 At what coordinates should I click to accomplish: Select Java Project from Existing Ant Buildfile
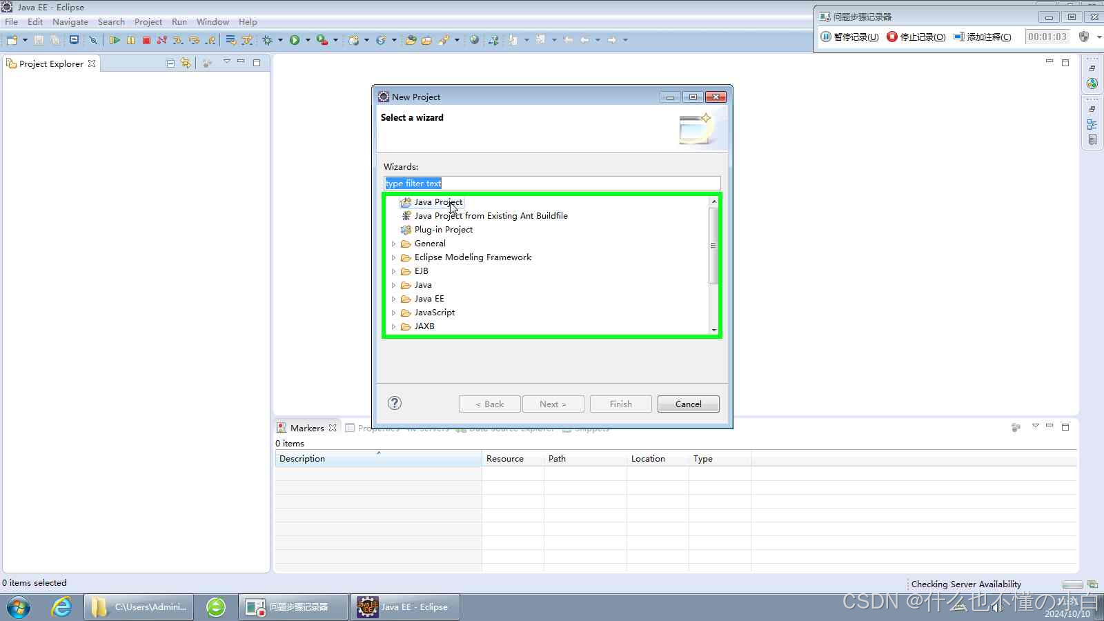(491, 216)
